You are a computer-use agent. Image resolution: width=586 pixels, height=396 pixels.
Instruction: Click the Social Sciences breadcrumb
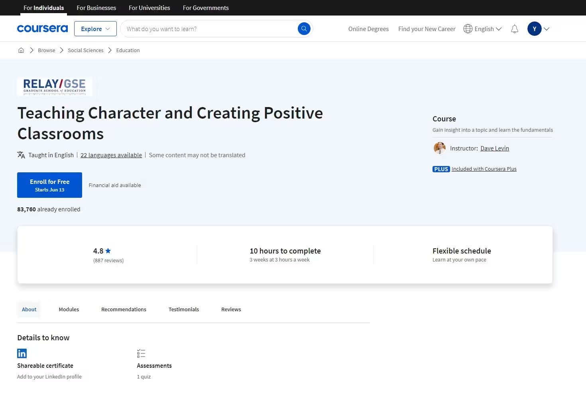(86, 50)
